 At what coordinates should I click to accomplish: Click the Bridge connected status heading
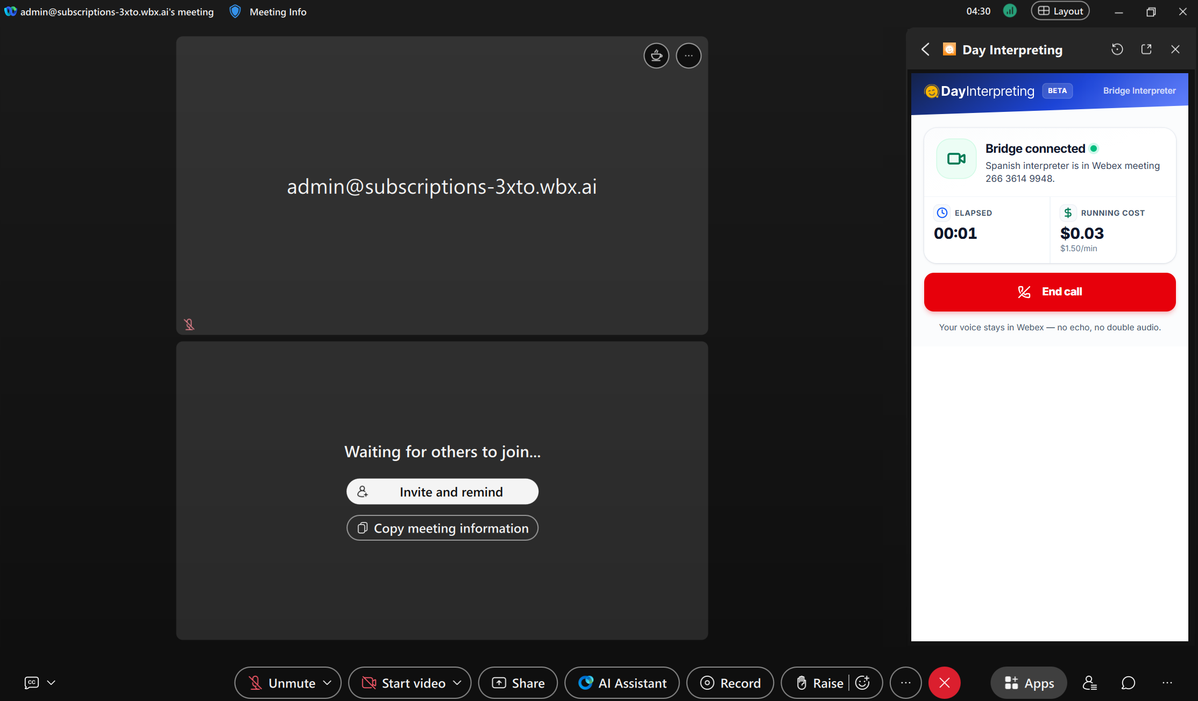1035,148
